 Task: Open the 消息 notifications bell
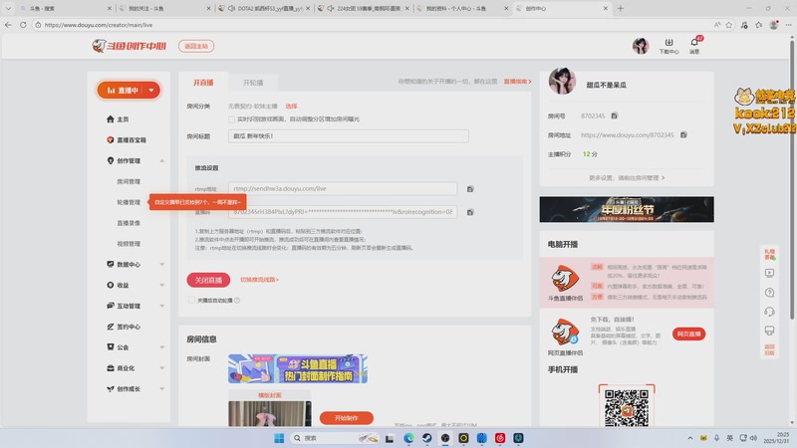[x=694, y=46]
